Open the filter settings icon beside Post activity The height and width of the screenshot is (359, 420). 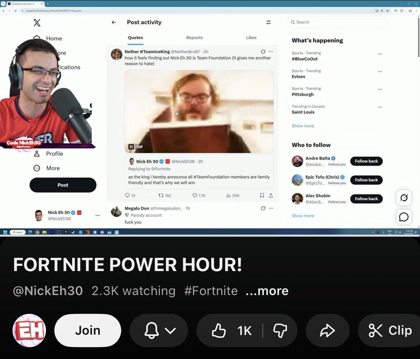pos(268,22)
